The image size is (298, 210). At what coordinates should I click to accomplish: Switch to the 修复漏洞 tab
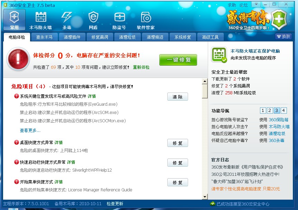(x=100, y=37)
